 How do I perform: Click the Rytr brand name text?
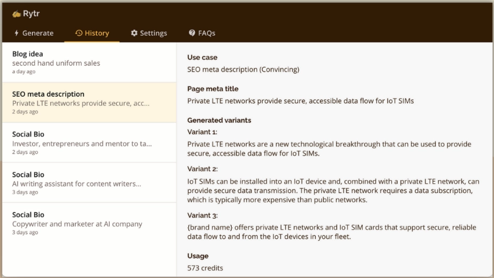31,13
